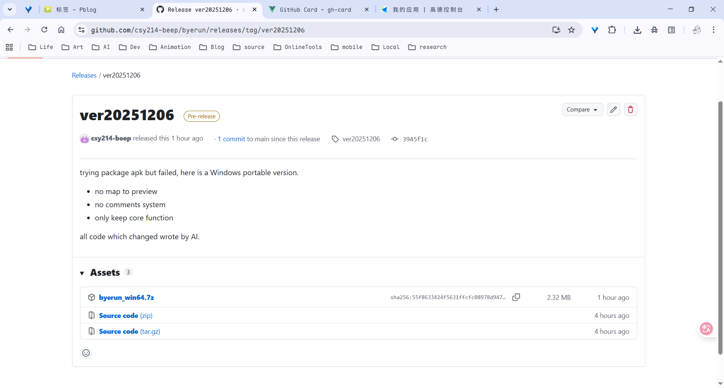
Task: Open the '1 commit' link
Action: pos(231,139)
